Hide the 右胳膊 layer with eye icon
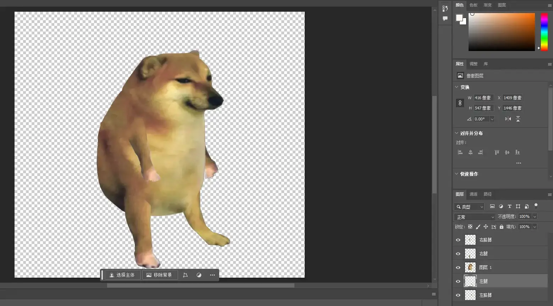 [458, 240]
